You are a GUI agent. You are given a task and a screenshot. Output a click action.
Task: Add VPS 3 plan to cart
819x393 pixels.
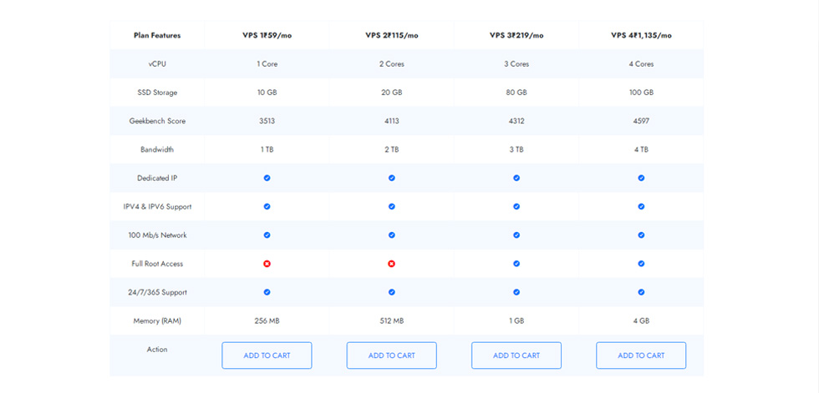click(x=516, y=355)
